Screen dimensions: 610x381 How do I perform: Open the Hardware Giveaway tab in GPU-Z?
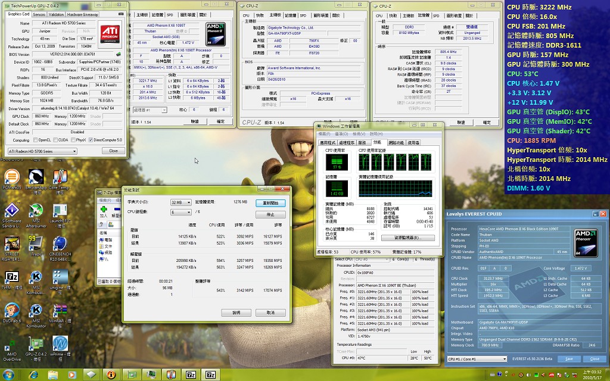coord(82,14)
